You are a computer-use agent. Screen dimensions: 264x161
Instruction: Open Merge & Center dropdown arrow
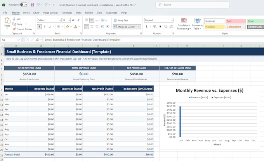139,27
